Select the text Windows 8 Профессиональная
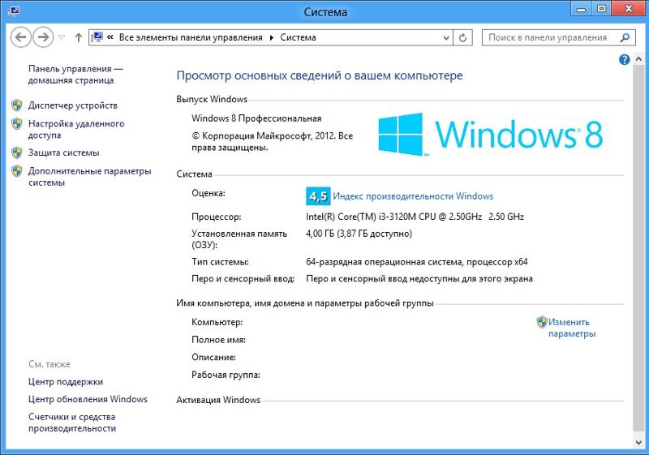The height and width of the screenshot is (455, 649). (x=256, y=118)
